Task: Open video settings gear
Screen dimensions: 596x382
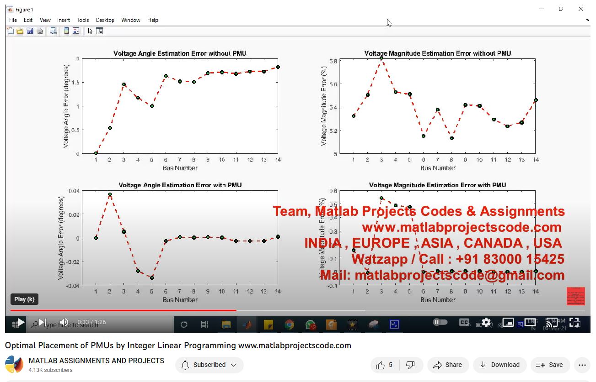Action: [x=486, y=322]
